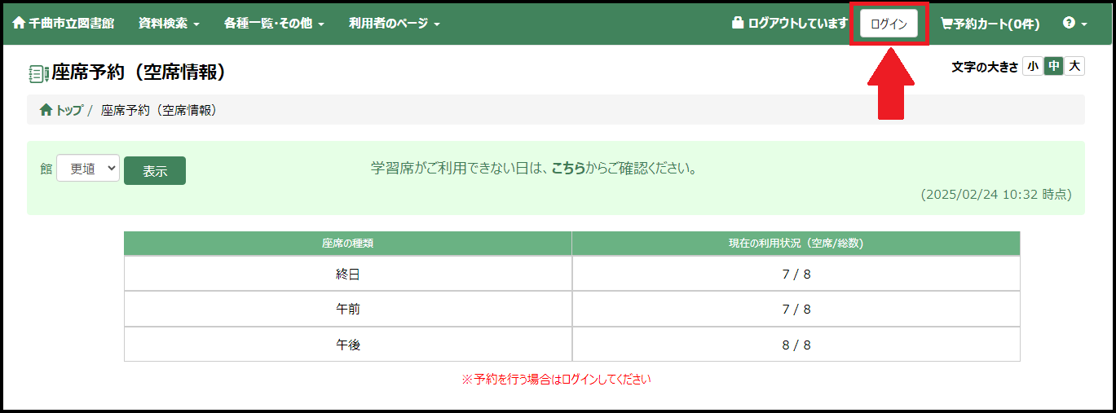This screenshot has height=413, width=1116.
Task: Click the 座席予約（空席情報） breadcrumb text
Action: [x=159, y=110]
